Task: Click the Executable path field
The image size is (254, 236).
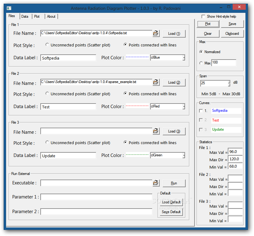Action: coord(96,183)
